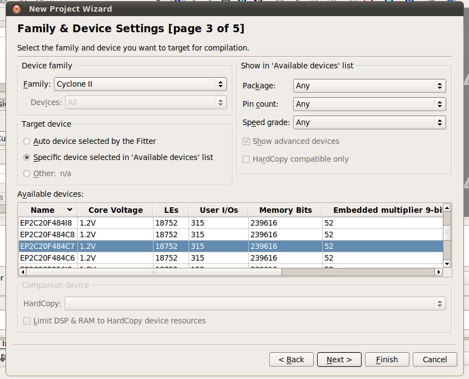Screen dimensions: 469x379
Task: Click the Finish button
Action: click(387, 360)
